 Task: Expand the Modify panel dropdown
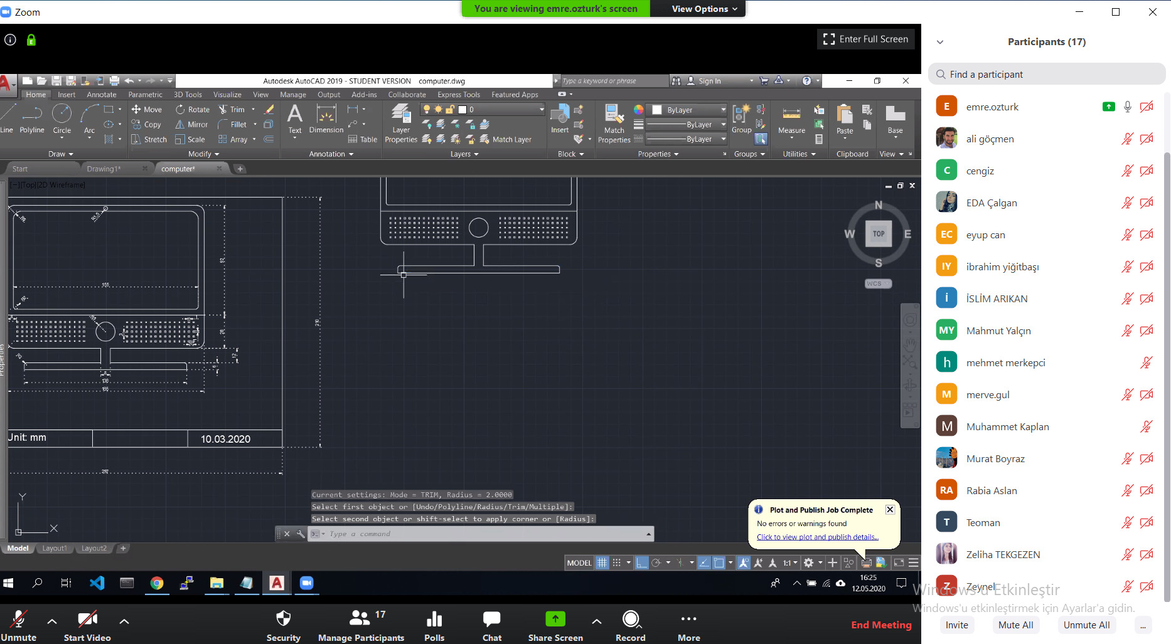pyautogui.click(x=204, y=154)
